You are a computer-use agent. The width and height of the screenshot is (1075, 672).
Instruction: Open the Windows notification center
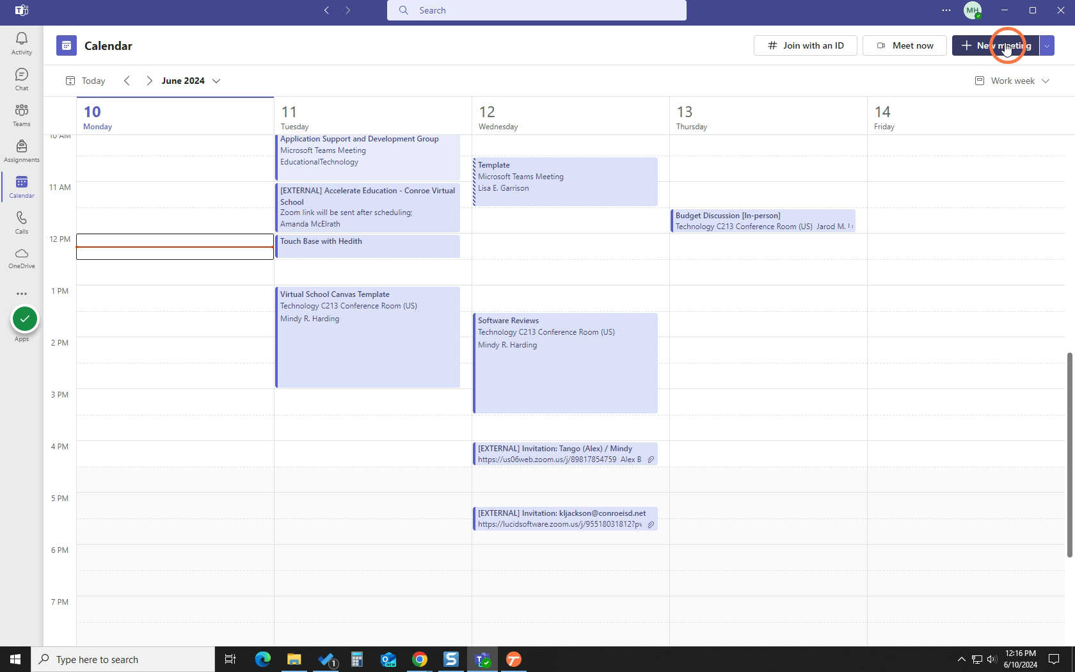[x=1054, y=659]
